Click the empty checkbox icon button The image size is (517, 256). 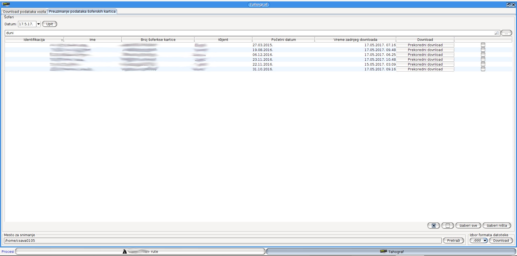click(x=448, y=226)
